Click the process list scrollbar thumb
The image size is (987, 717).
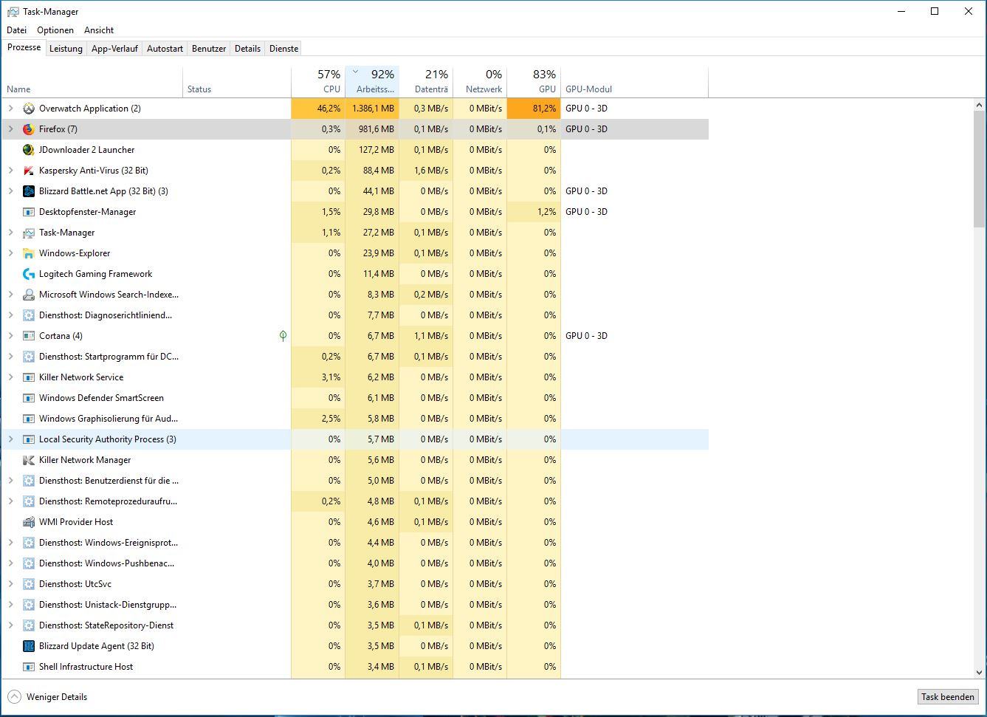tap(980, 170)
